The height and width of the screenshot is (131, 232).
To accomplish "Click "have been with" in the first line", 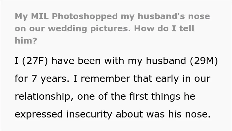I will pyautogui.click(x=88, y=61).
